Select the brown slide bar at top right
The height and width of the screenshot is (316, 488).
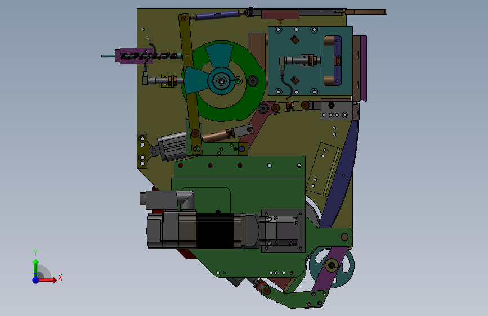click(366, 12)
